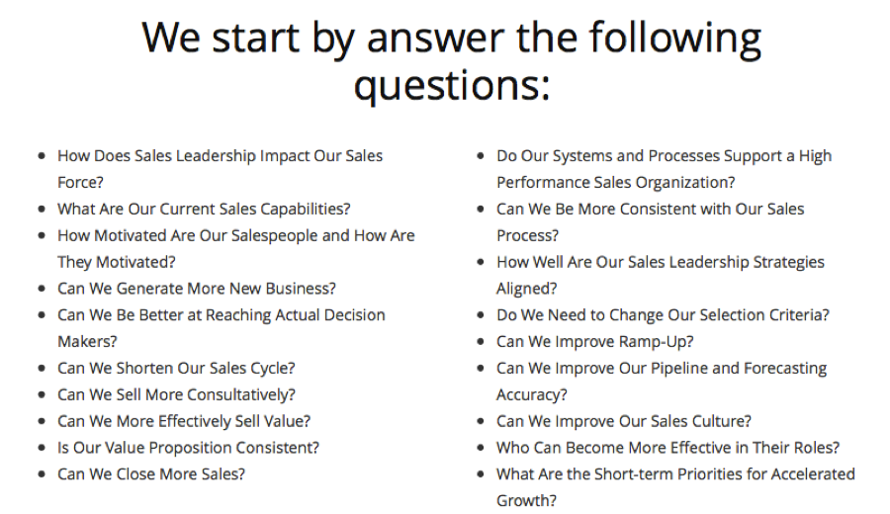
Task: Click 'Can We Improve Our Pipeline and Forecasting Accuracy?'
Action: tap(662, 382)
